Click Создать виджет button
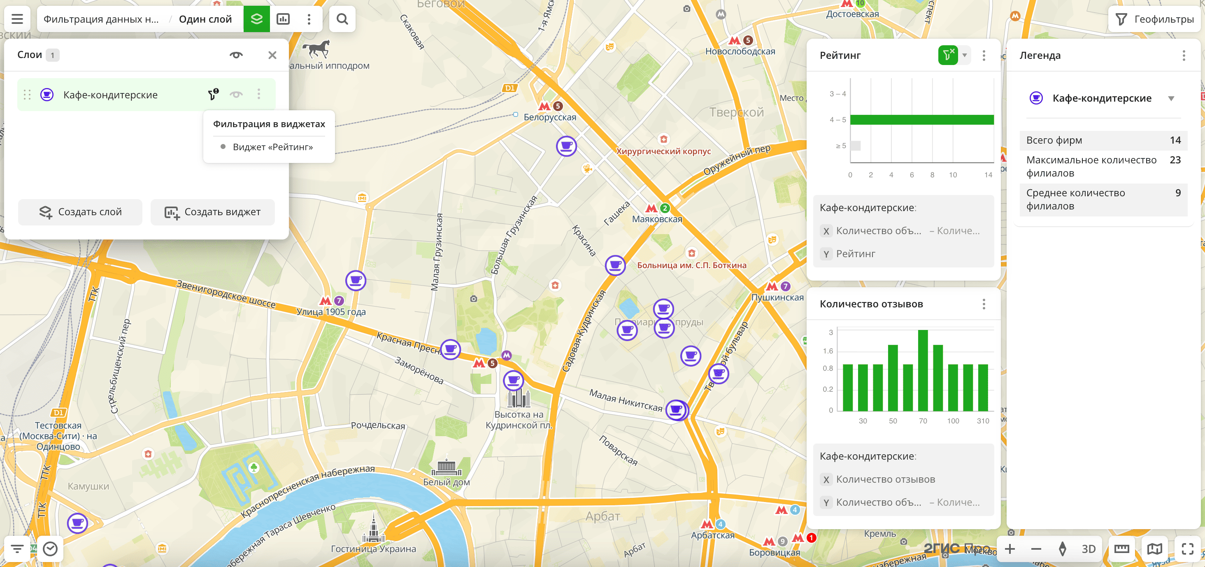 (x=212, y=212)
